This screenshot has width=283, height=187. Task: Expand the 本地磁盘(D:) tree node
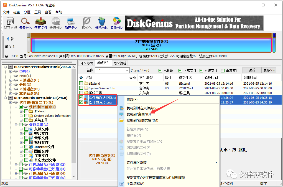tap(11, 89)
